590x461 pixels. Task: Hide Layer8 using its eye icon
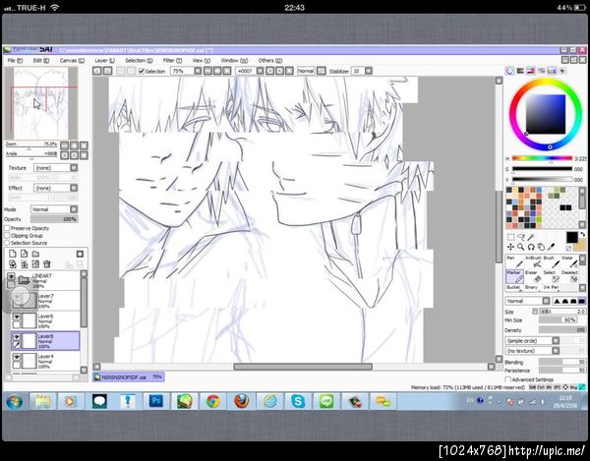17,336
